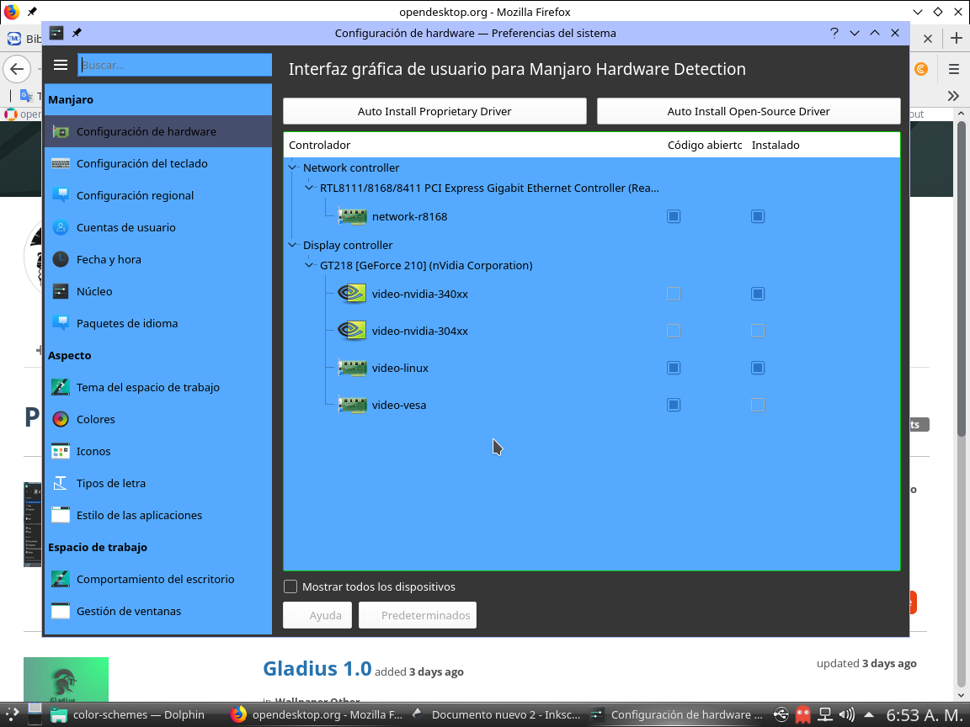Open Firefox new tab plus button
This screenshot has width=970, height=727.
pos(957,39)
